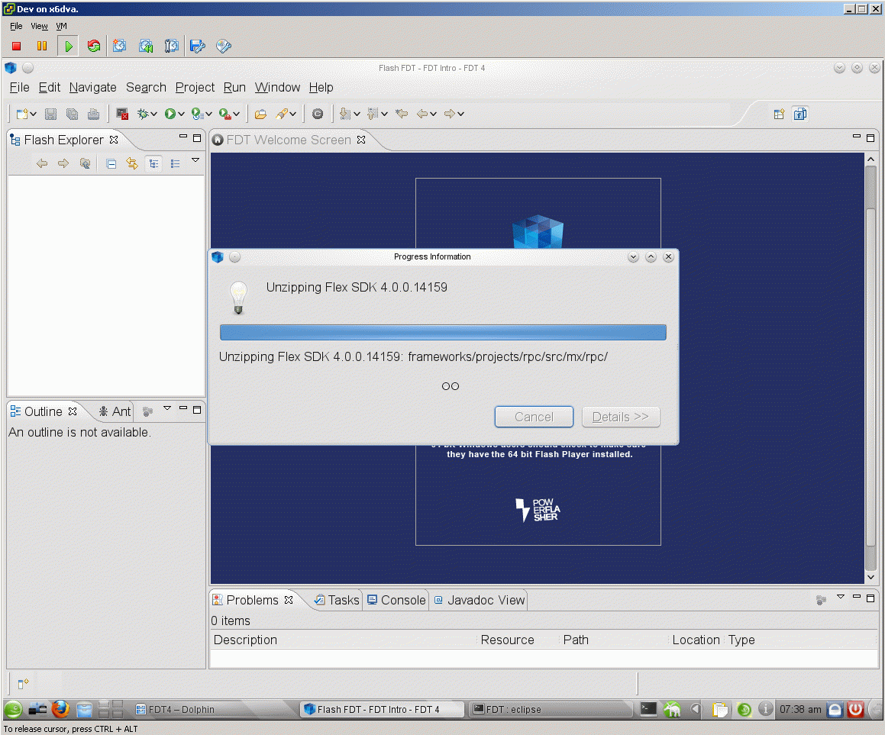Open Outline view menu triangle
Image resolution: width=885 pixels, height=735 pixels.
[x=167, y=408]
